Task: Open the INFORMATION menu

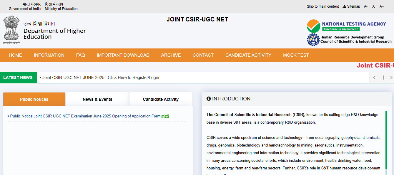Action: click(x=49, y=55)
